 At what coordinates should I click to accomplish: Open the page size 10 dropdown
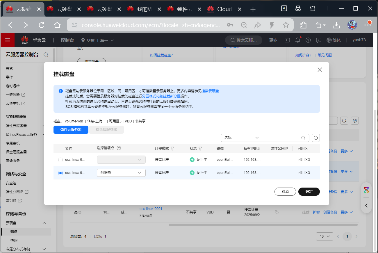click(324, 236)
